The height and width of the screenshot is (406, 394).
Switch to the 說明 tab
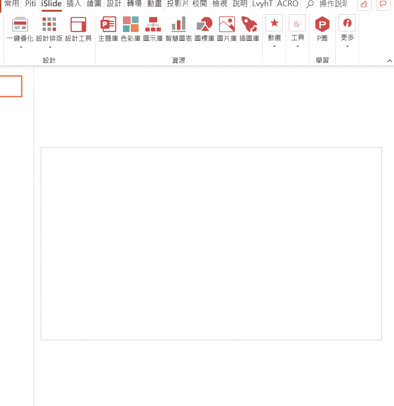(x=240, y=4)
